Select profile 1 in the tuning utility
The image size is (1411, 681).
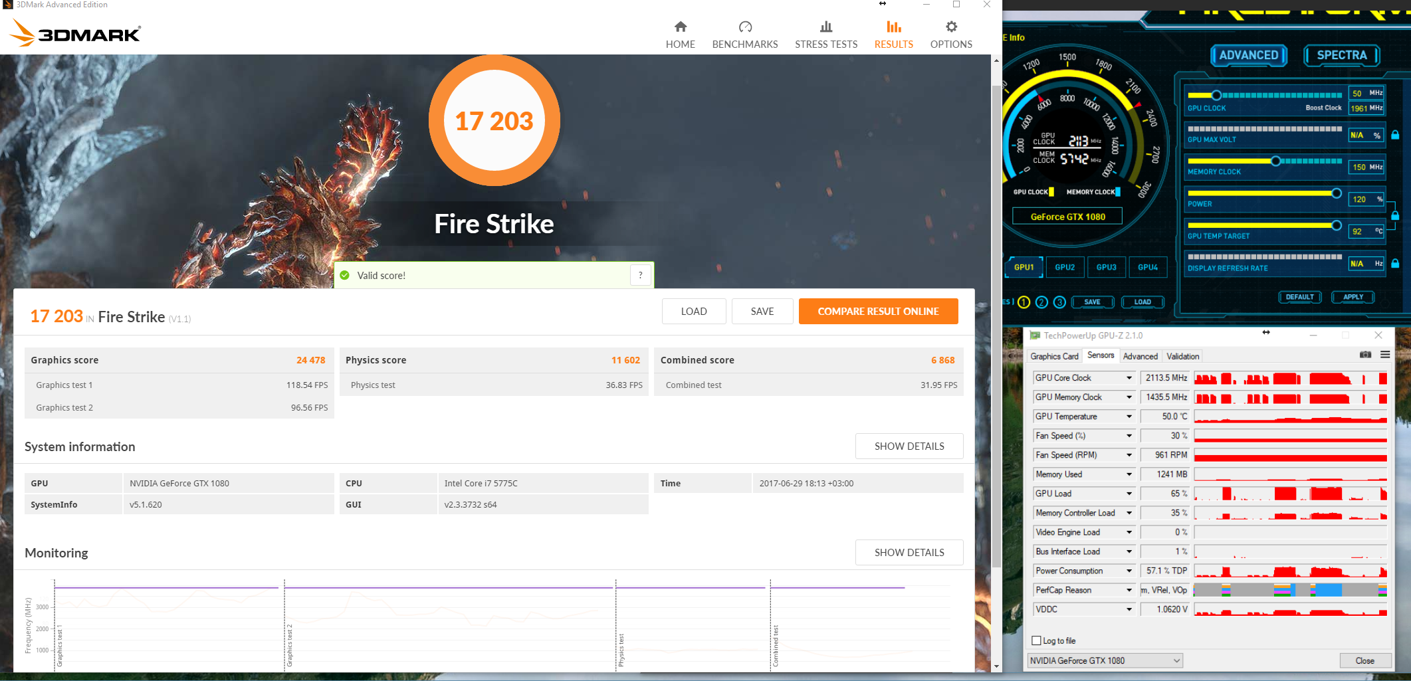pos(1024,302)
